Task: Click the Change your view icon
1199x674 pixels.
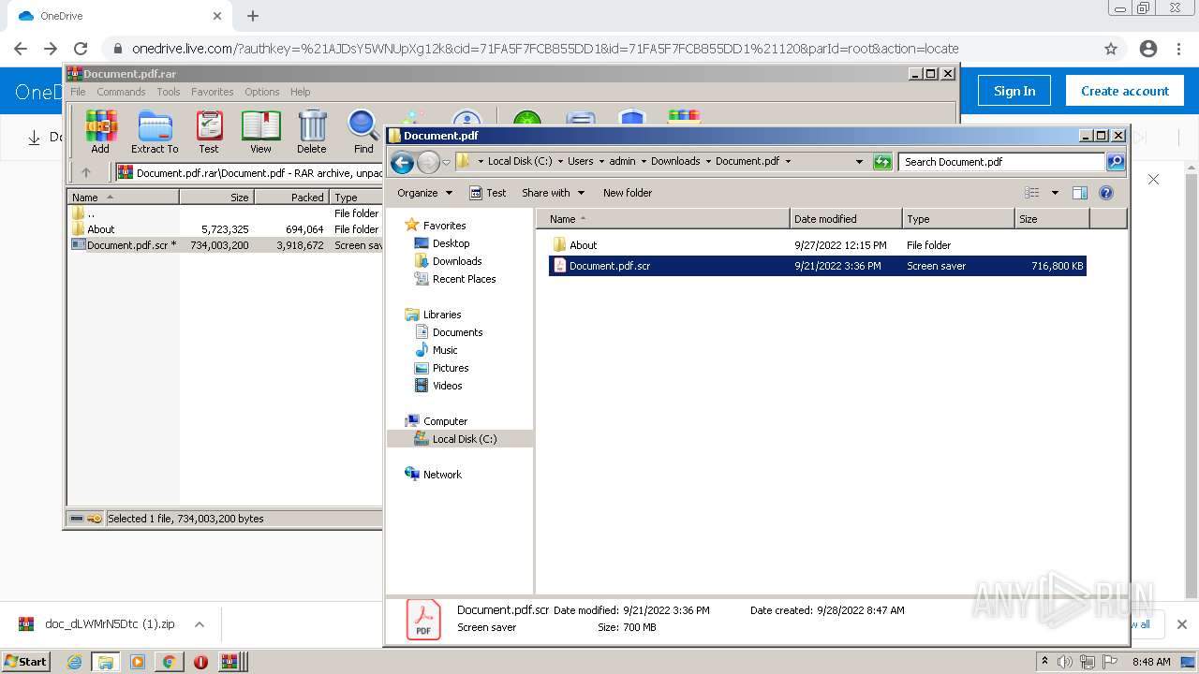Action: pos(1031,193)
